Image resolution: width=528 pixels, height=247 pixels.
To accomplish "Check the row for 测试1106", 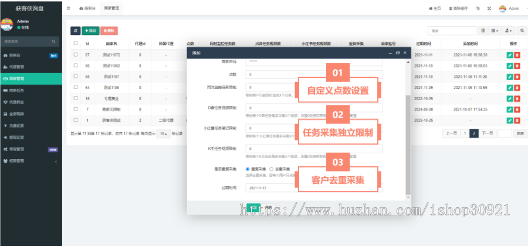I will pyautogui.click(x=76, y=87).
